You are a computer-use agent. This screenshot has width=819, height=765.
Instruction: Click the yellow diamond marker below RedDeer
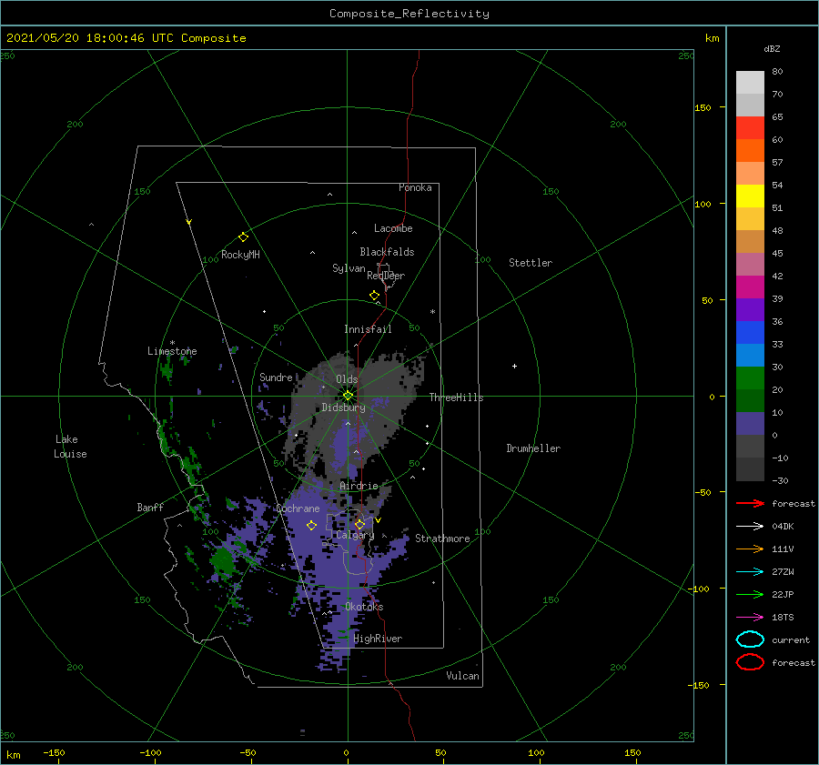pyautogui.click(x=375, y=296)
